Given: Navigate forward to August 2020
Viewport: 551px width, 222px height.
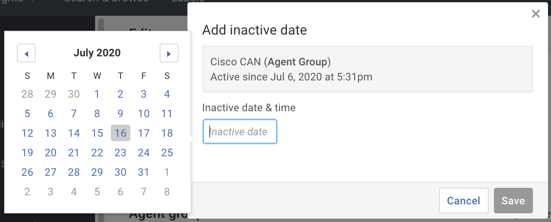Looking at the screenshot, I should coord(169,53).
